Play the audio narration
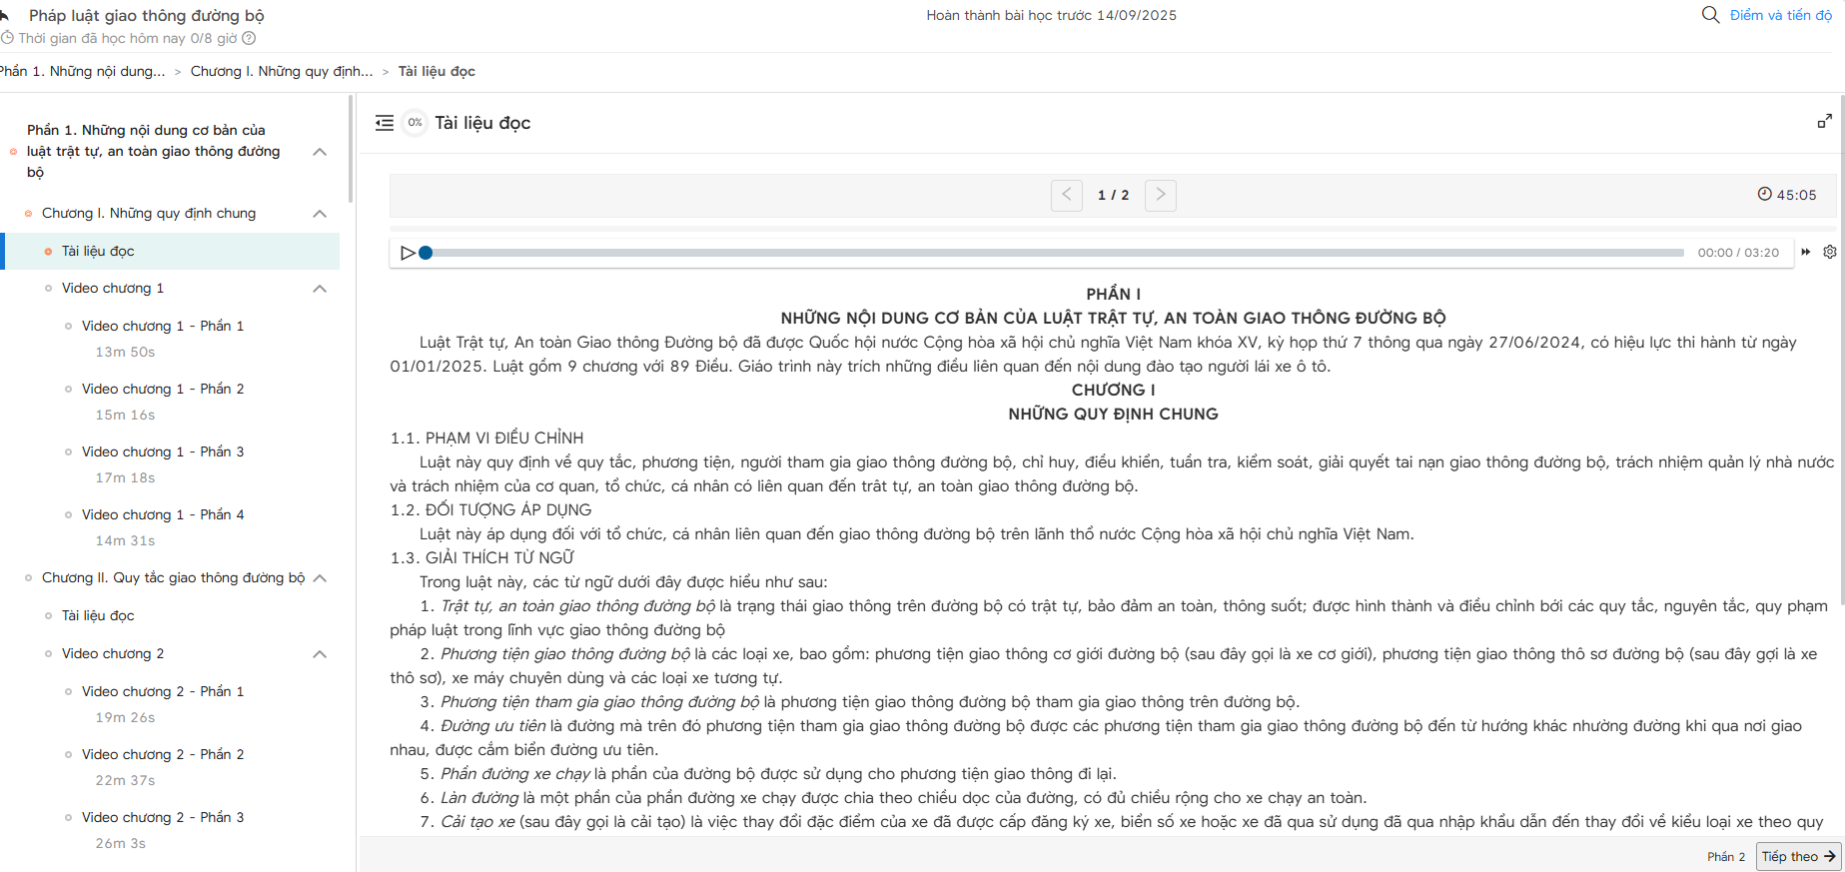This screenshot has height=872, width=1845. click(x=407, y=253)
